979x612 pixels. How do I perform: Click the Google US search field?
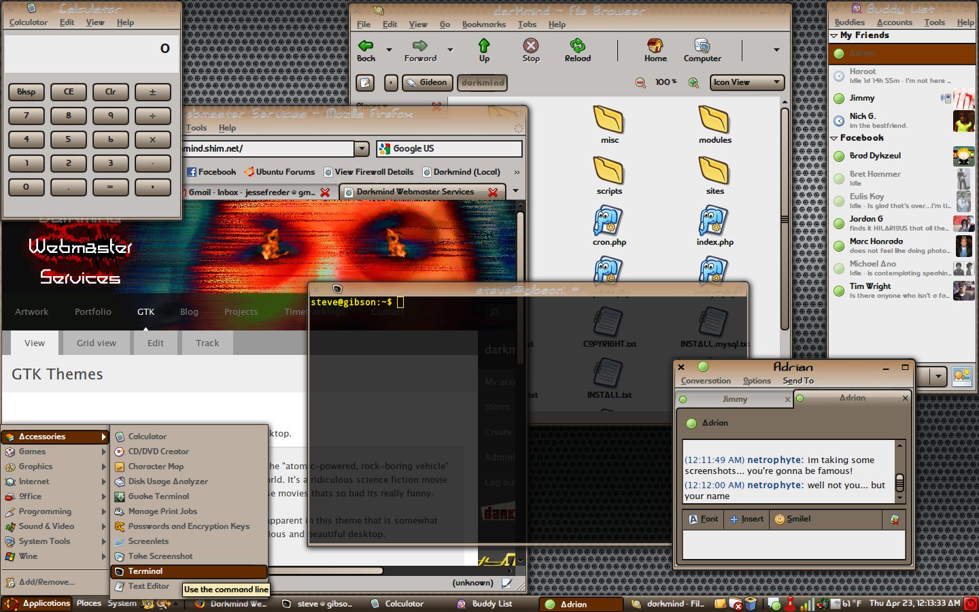pos(450,148)
